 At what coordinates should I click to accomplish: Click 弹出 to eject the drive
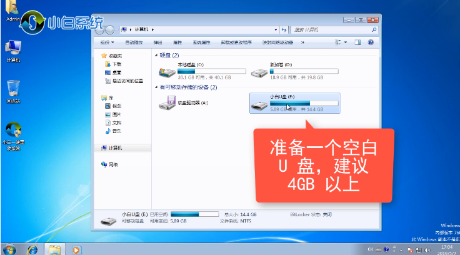pos(158,42)
